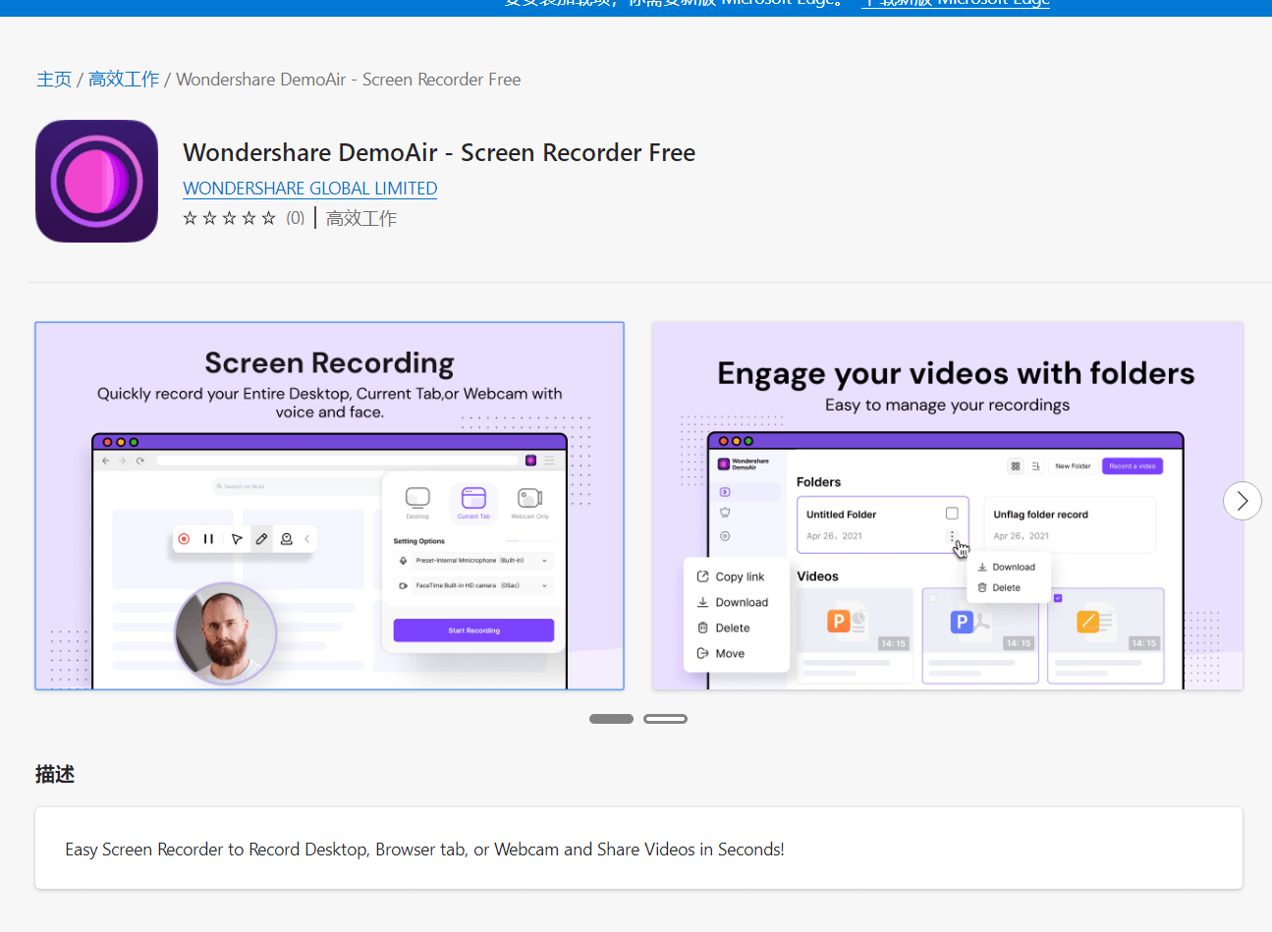Click the webcam icon in recording toolbar
The width and height of the screenshot is (1272, 932).
[x=287, y=539]
